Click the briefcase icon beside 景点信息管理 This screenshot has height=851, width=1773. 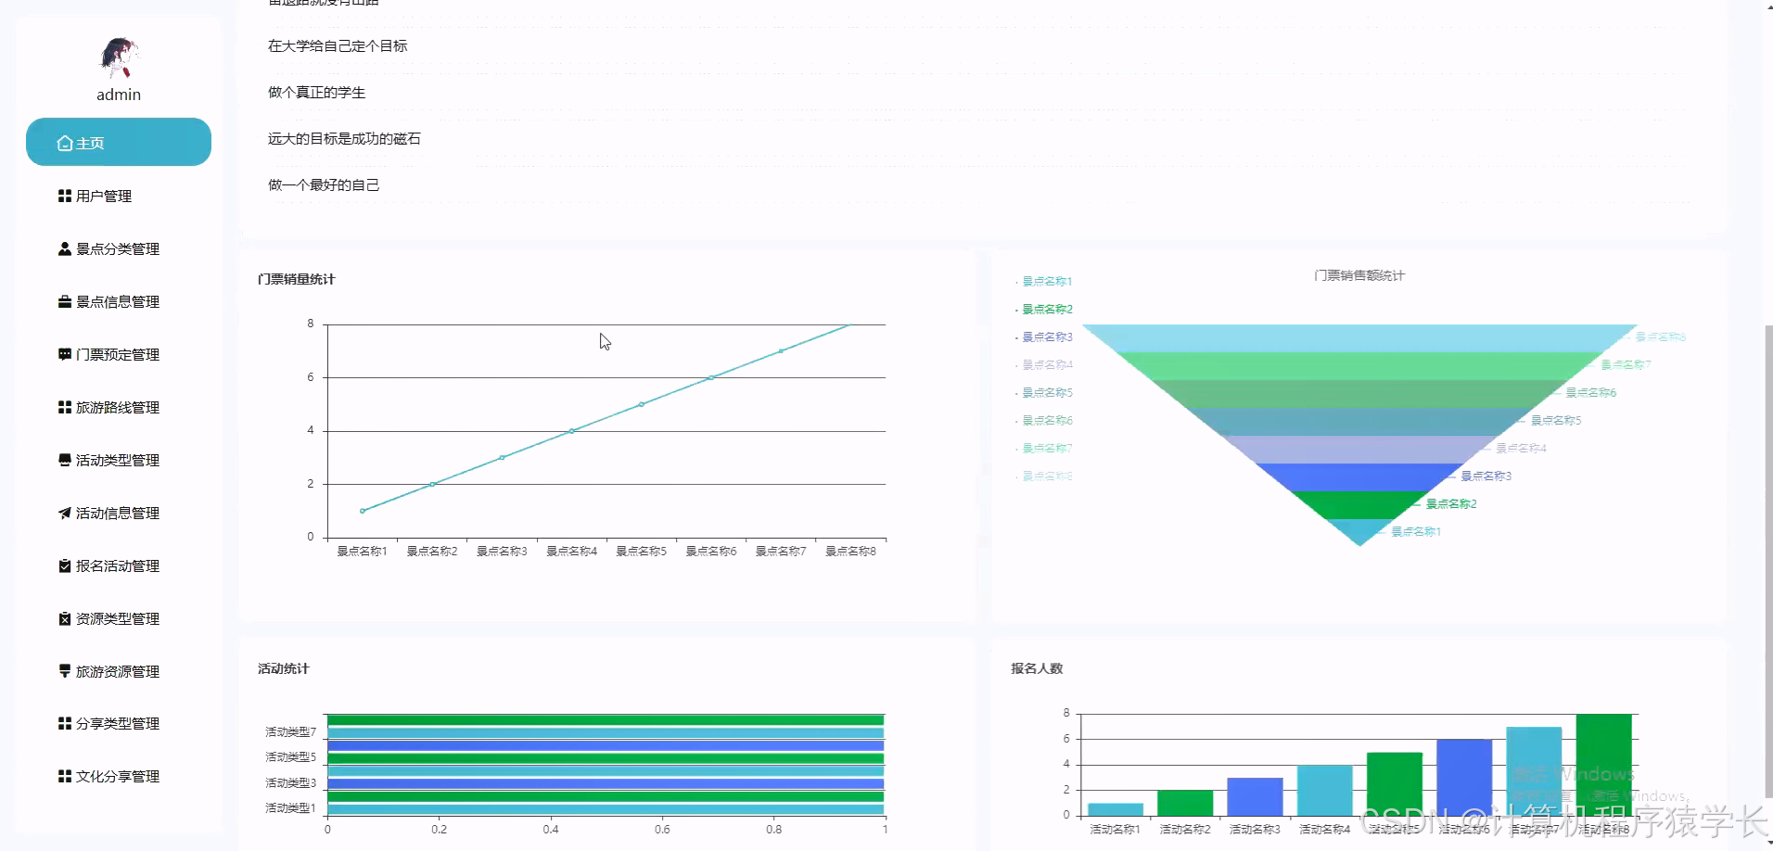click(65, 301)
